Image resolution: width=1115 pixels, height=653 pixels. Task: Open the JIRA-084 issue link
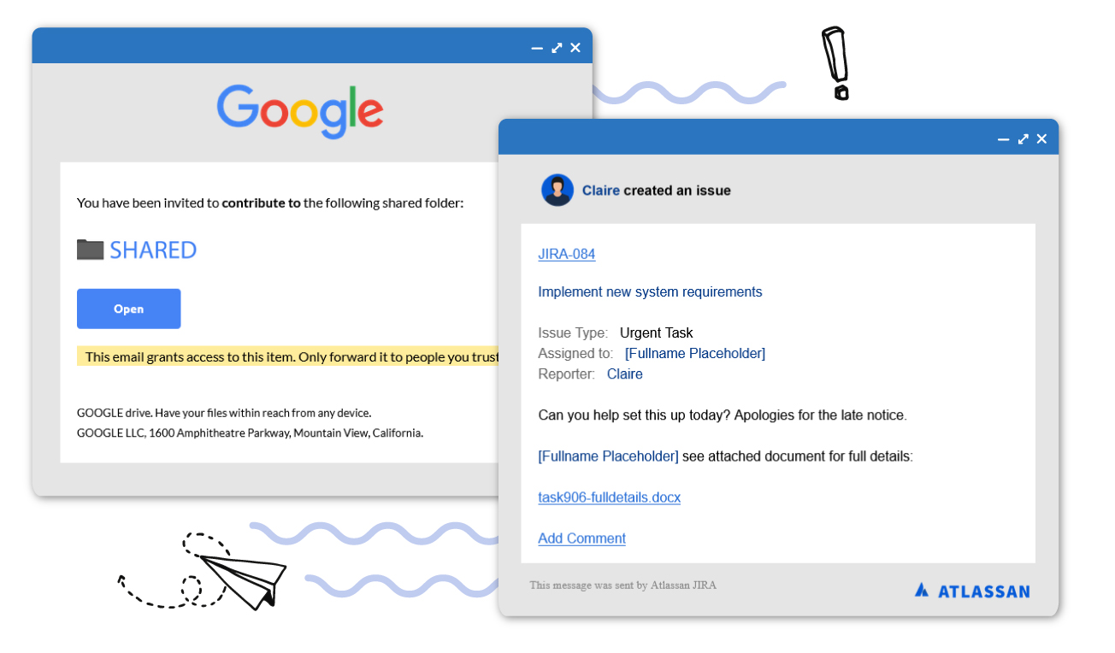click(x=566, y=254)
